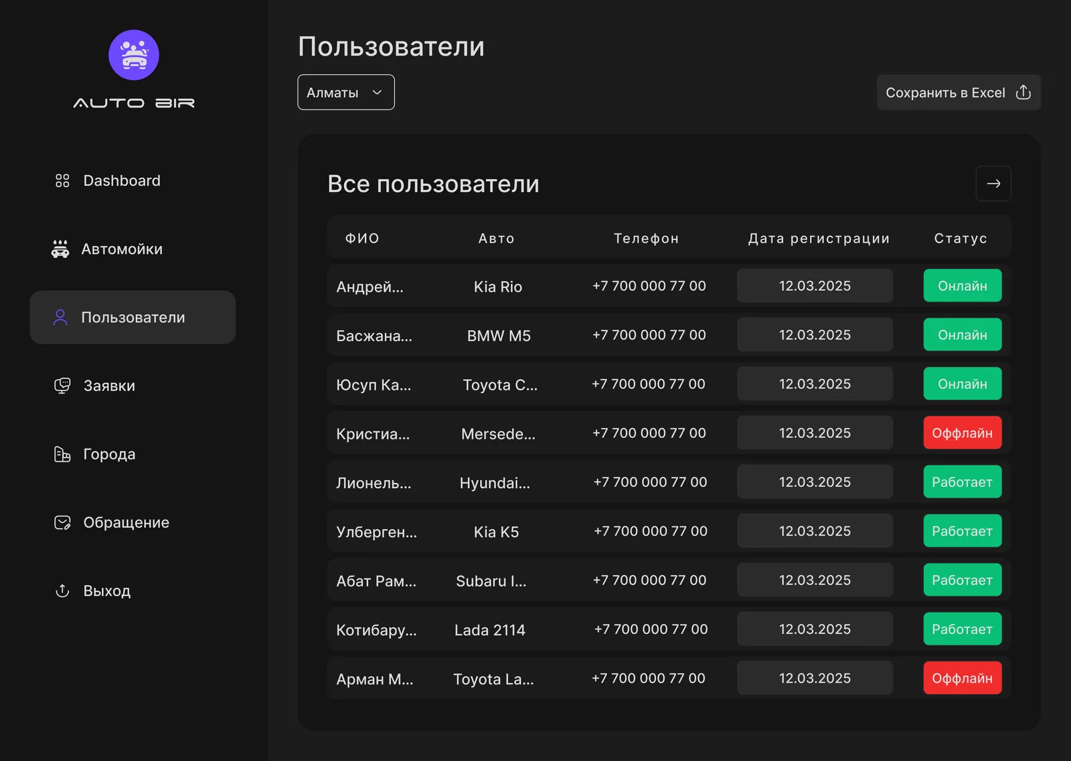Click the chat monitor icon beside Заявки
This screenshot has height=761, width=1071.
click(62, 386)
